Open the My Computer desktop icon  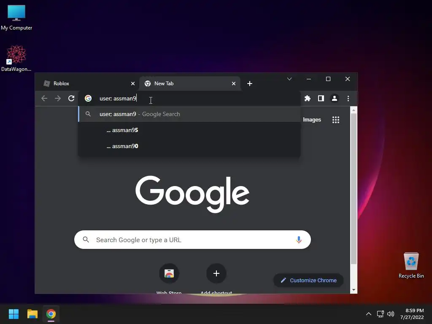16,18
